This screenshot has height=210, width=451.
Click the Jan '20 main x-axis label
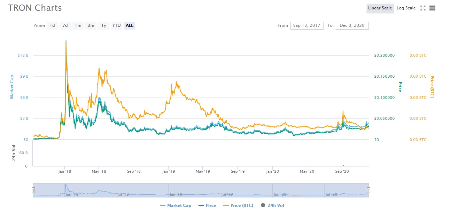272,171
